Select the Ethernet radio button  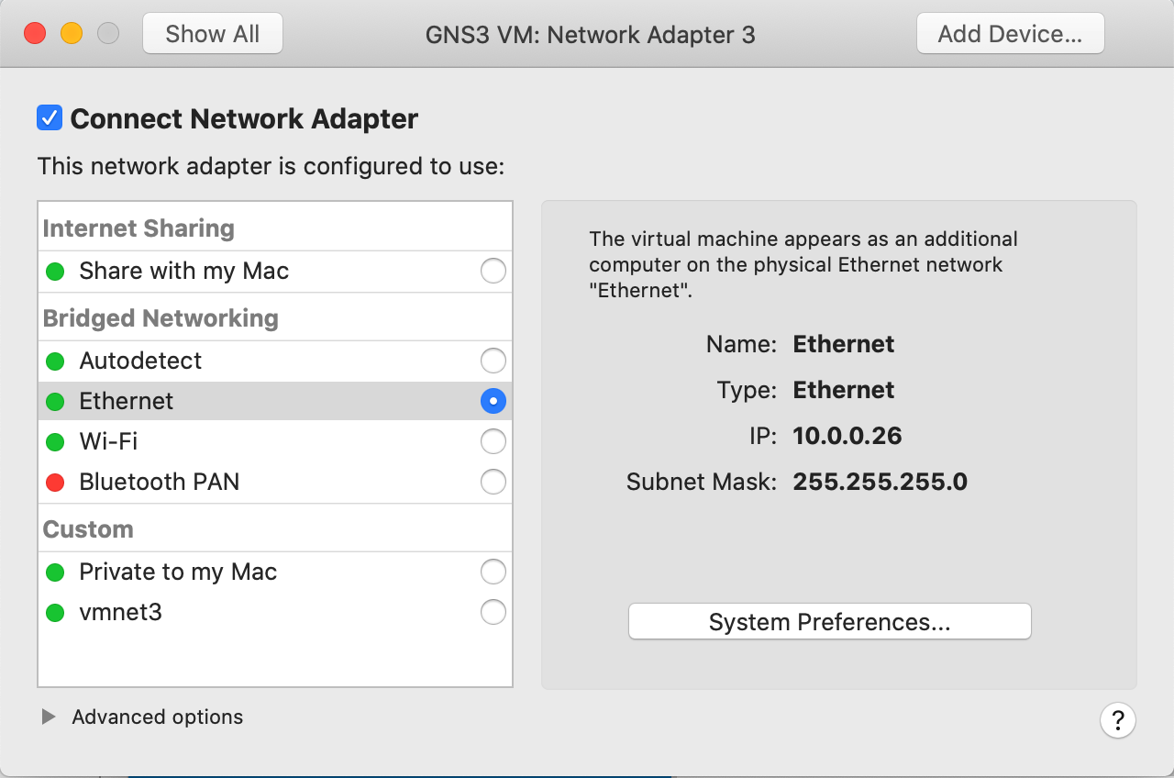click(493, 401)
